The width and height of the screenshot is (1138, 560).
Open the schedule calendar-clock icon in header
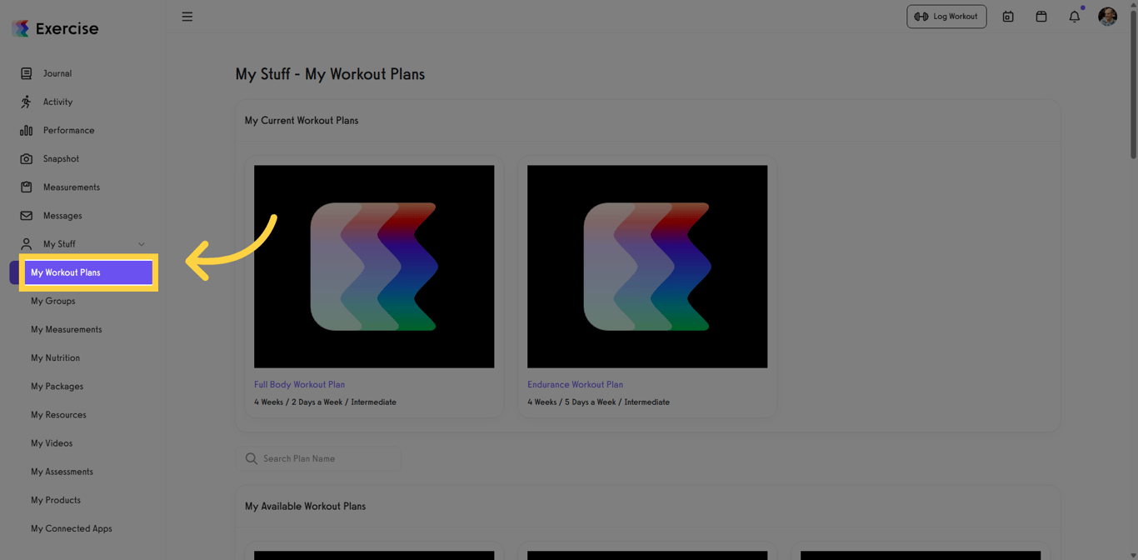point(1008,17)
